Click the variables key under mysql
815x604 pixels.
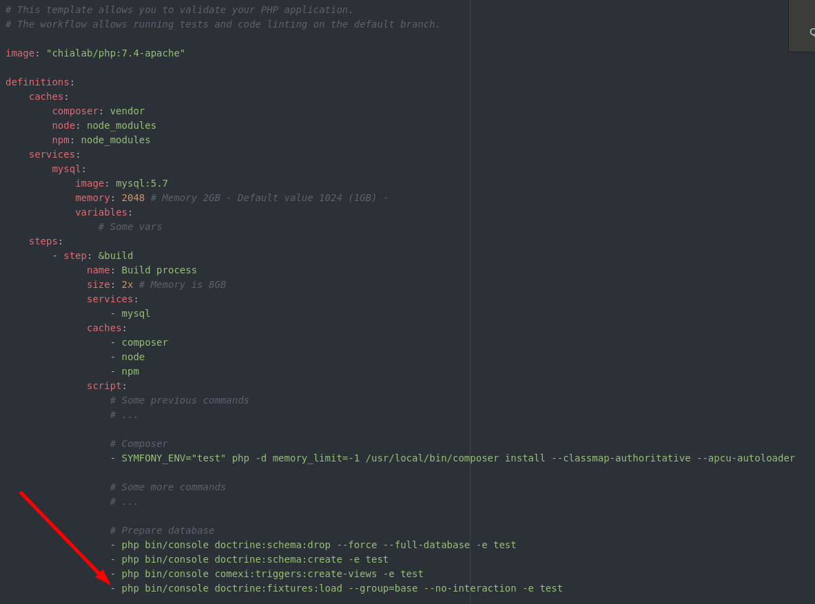101,213
